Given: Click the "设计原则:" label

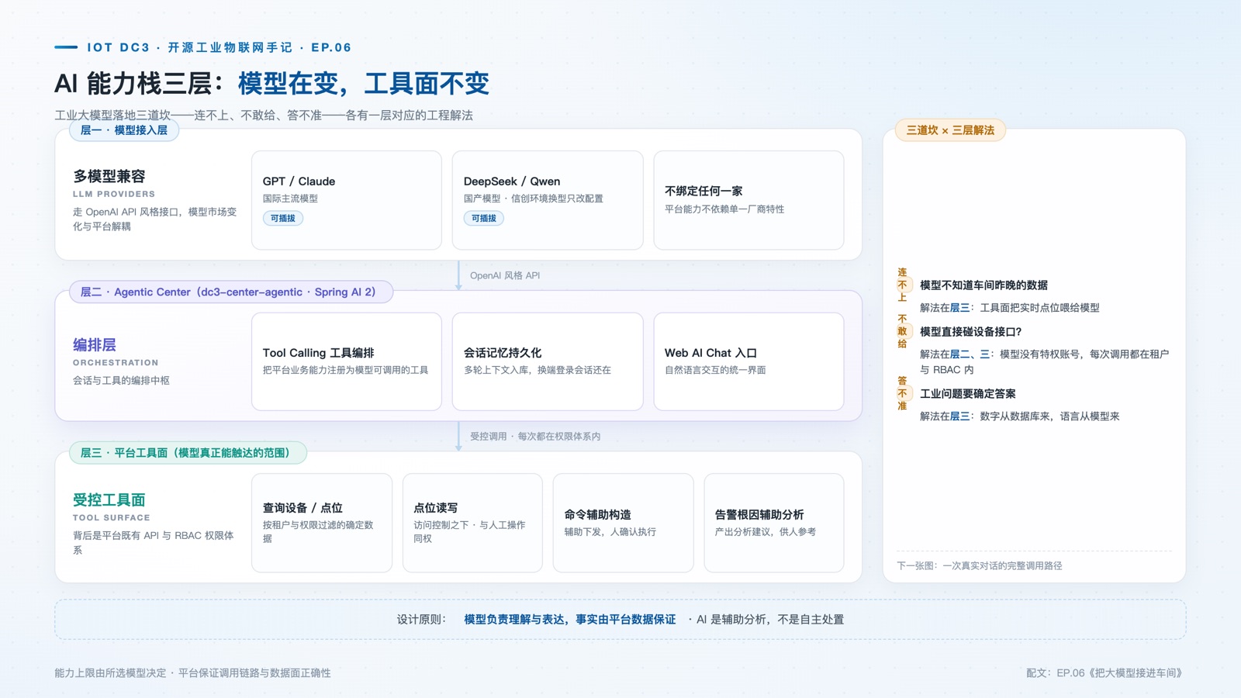Looking at the screenshot, I should point(422,620).
